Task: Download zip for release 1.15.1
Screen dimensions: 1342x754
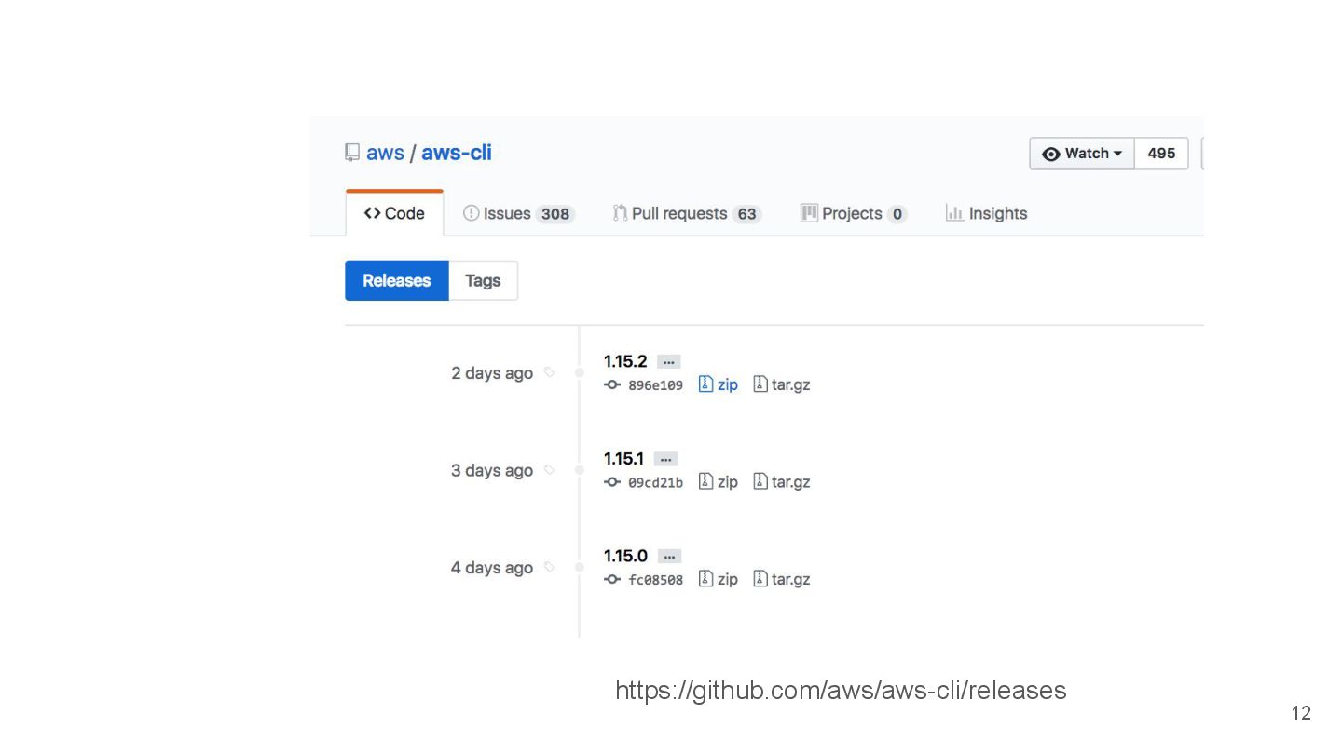Action: tap(719, 481)
